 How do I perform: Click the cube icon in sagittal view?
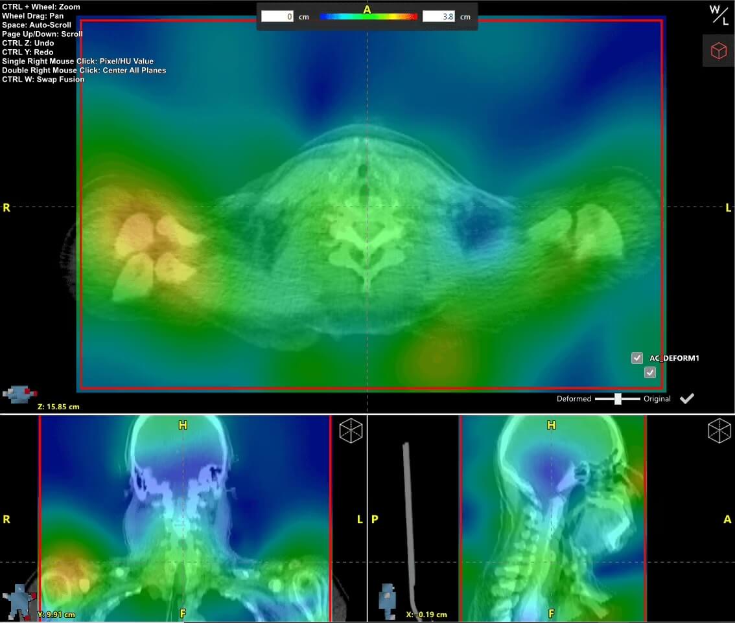(x=719, y=431)
